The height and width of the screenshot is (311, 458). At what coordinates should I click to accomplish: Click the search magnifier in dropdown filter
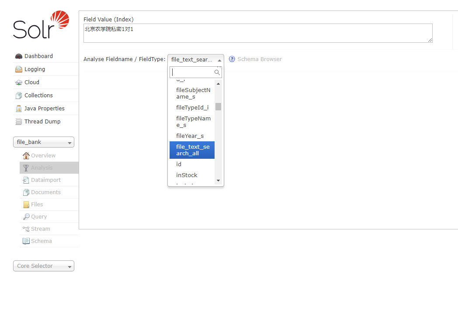pyautogui.click(x=217, y=72)
